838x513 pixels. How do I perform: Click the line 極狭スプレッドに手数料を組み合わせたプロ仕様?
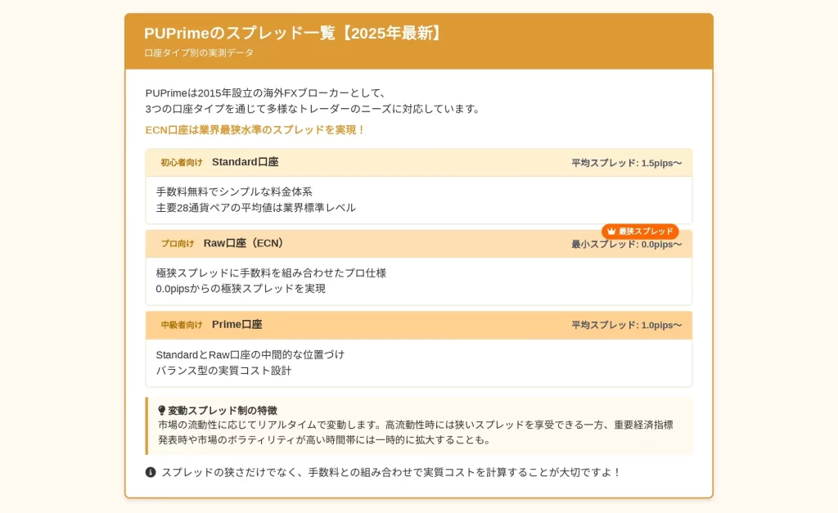click(271, 272)
